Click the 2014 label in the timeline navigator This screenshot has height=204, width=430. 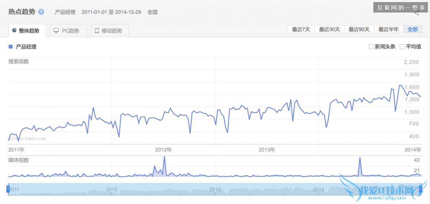[x=318, y=189]
